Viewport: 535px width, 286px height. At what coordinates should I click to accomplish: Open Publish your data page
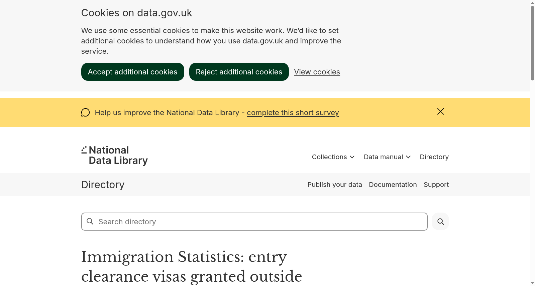pyautogui.click(x=335, y=185)
